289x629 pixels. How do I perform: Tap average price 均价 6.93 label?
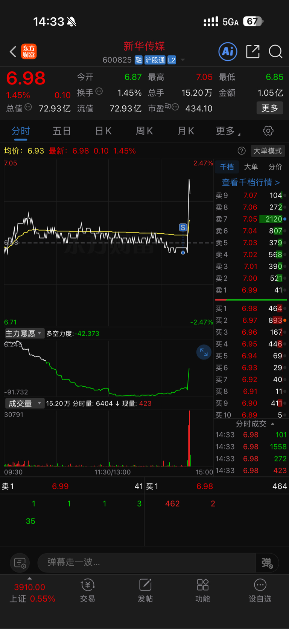[x=24, y=151]
